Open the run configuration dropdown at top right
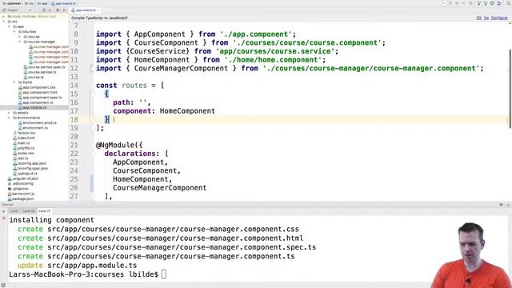Viewport: 512px width, 288px height. click(x=443, y=3)
